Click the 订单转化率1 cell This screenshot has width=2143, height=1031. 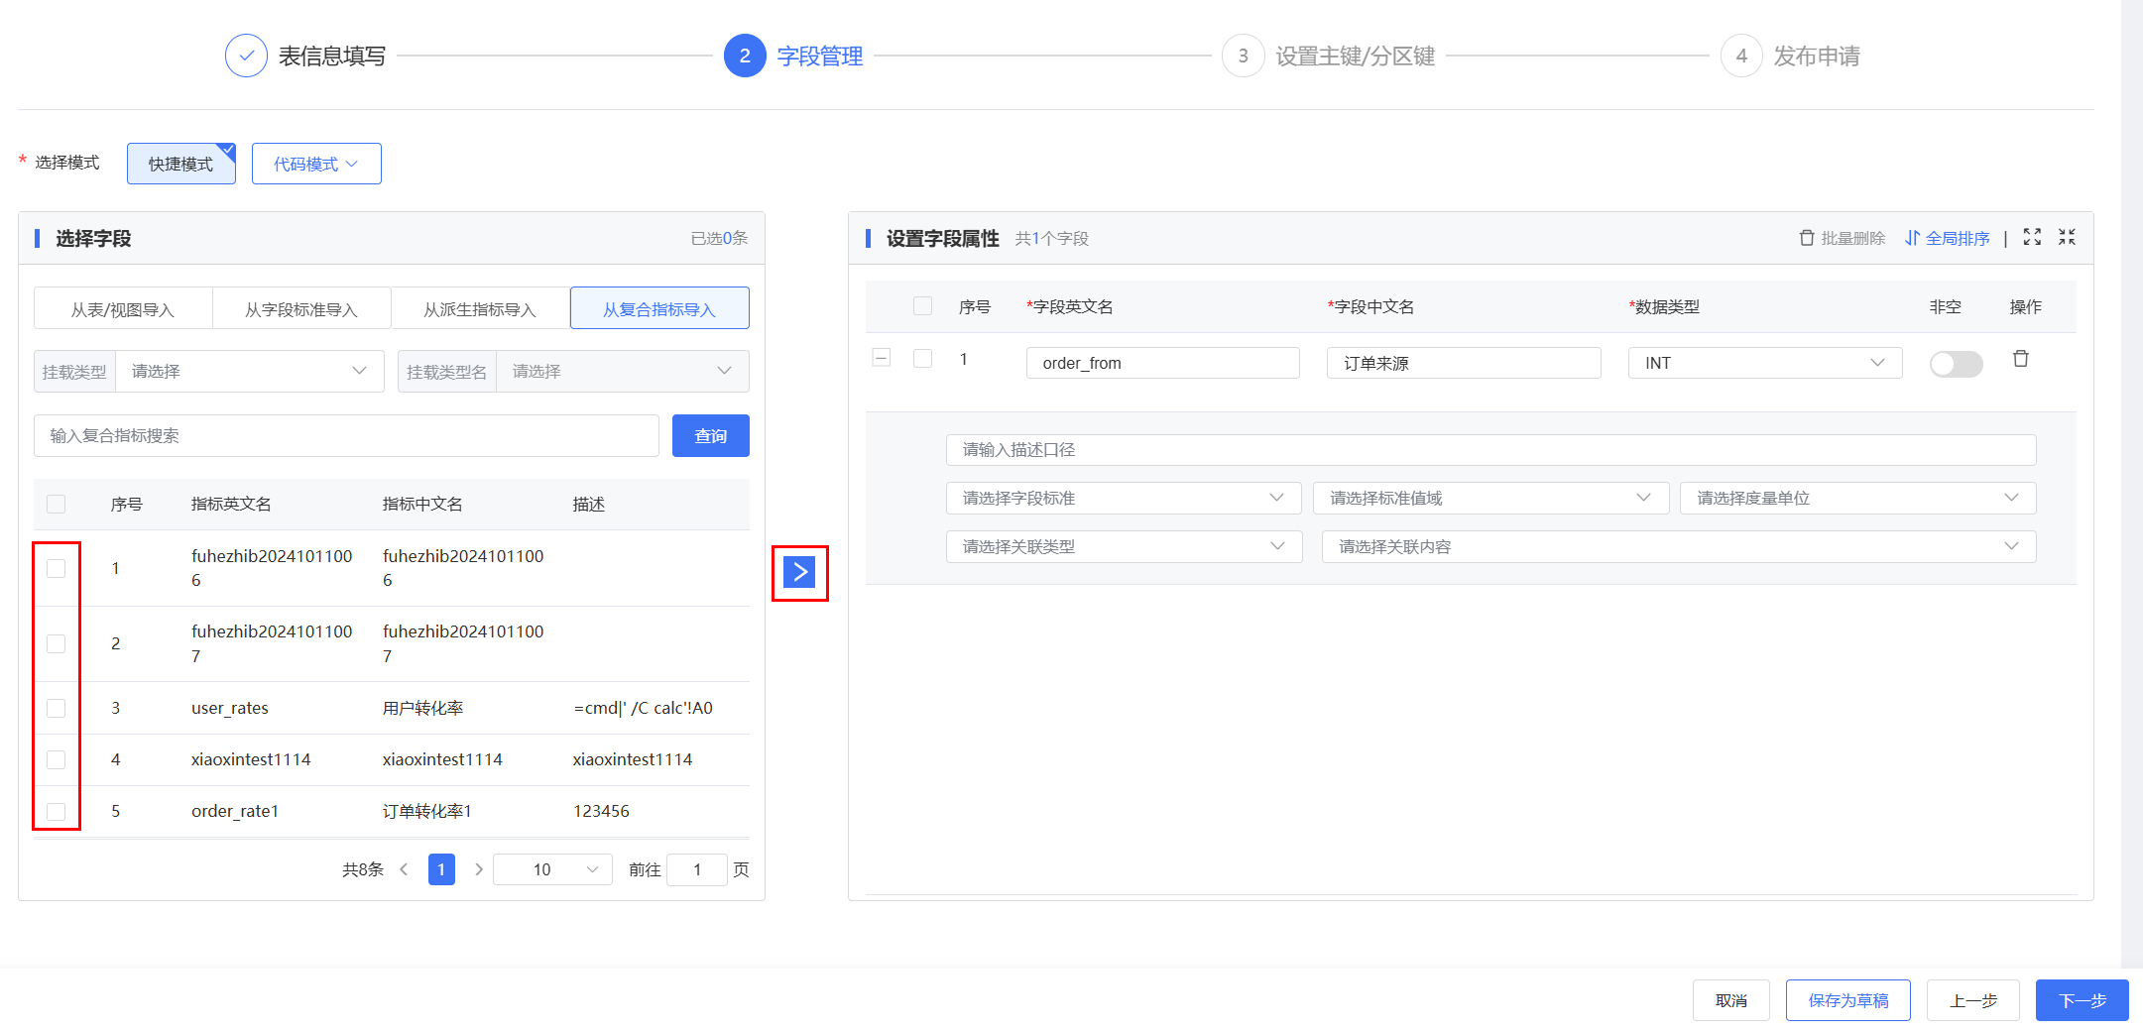(x=427, y=811)
